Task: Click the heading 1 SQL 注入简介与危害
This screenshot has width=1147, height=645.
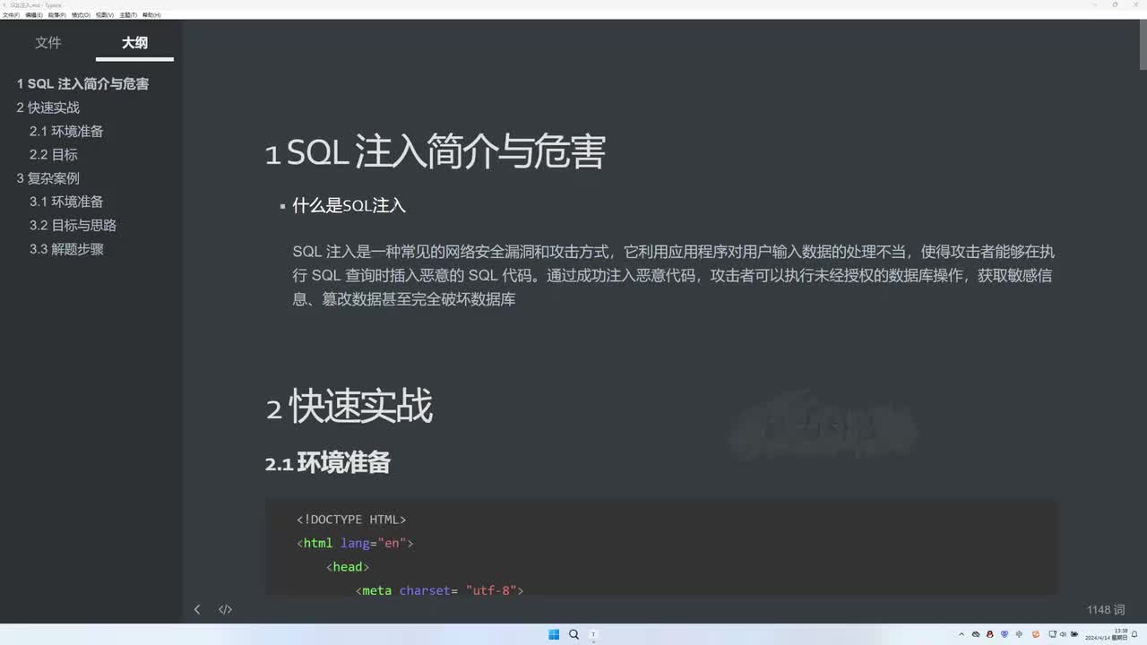Action: [x=436, y=152]
